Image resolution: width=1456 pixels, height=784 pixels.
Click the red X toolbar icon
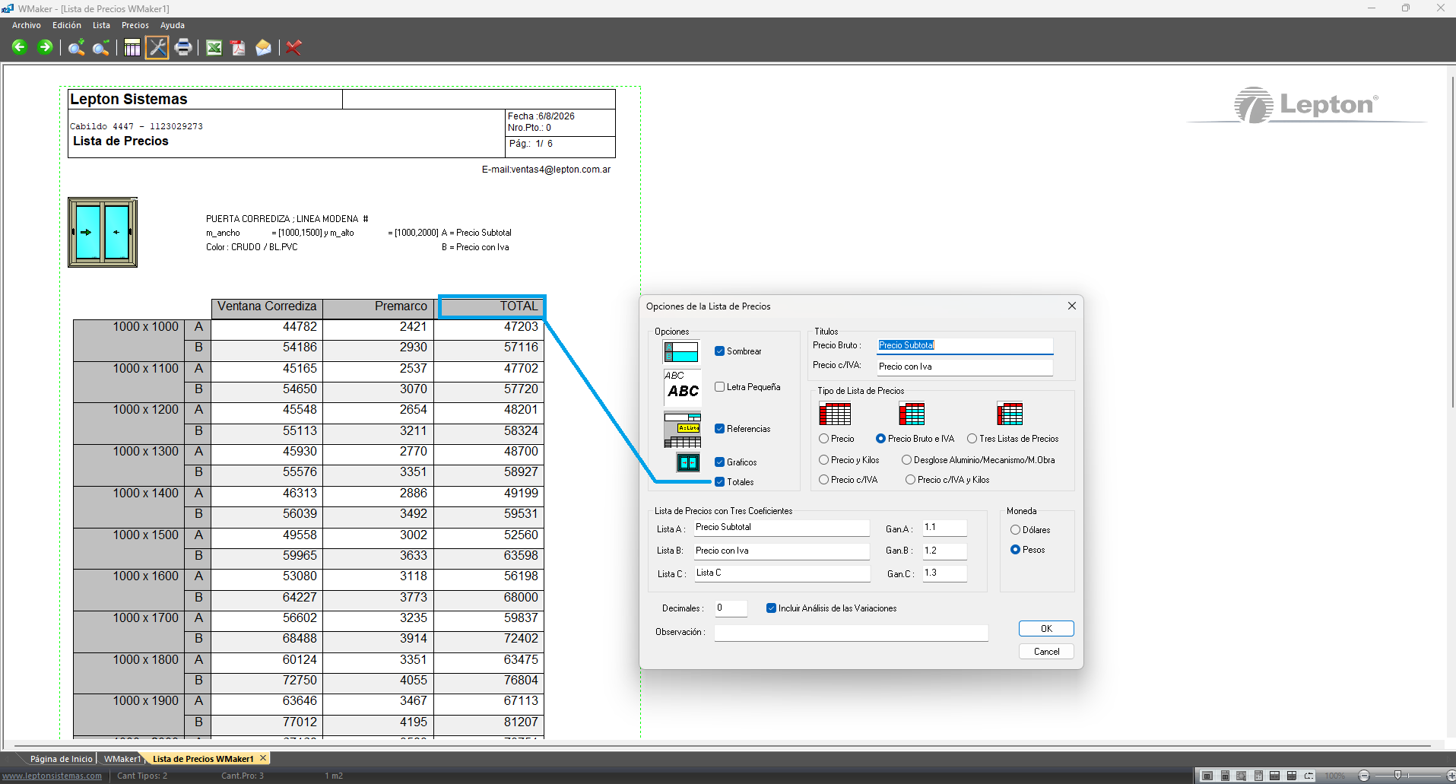pyautogui.click(x=294, y=48)
